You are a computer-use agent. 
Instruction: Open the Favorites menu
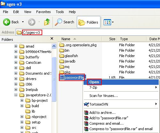pyautogui.click(x=44, y=12)
